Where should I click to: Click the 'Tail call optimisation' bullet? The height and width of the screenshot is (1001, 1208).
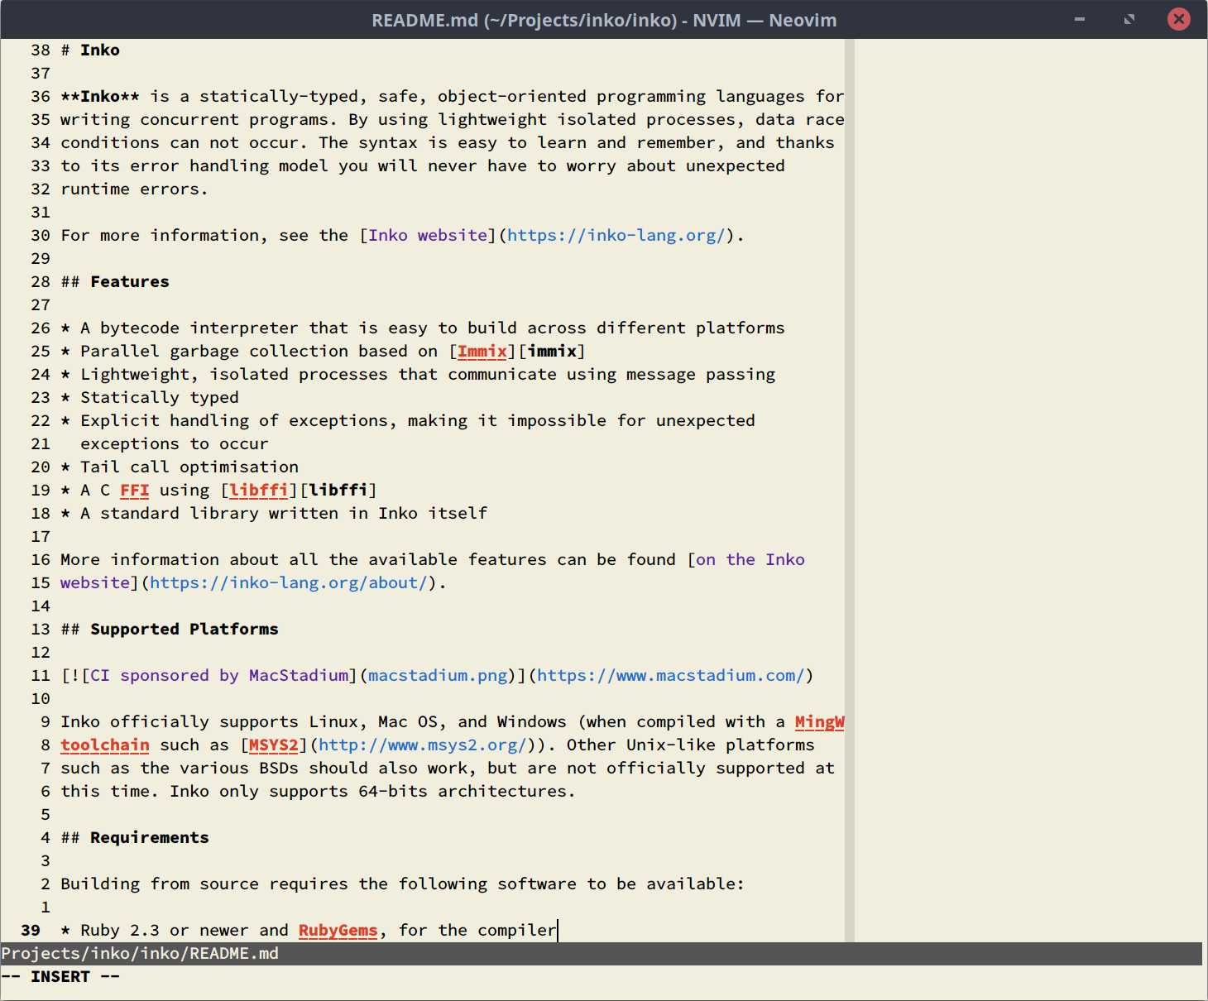[180, 467]
